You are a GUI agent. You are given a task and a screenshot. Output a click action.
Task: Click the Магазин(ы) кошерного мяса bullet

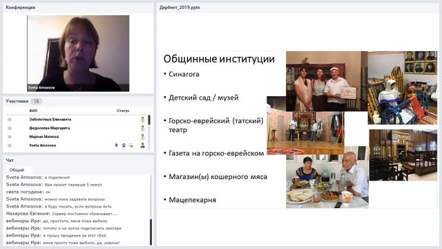click(218, 177)
